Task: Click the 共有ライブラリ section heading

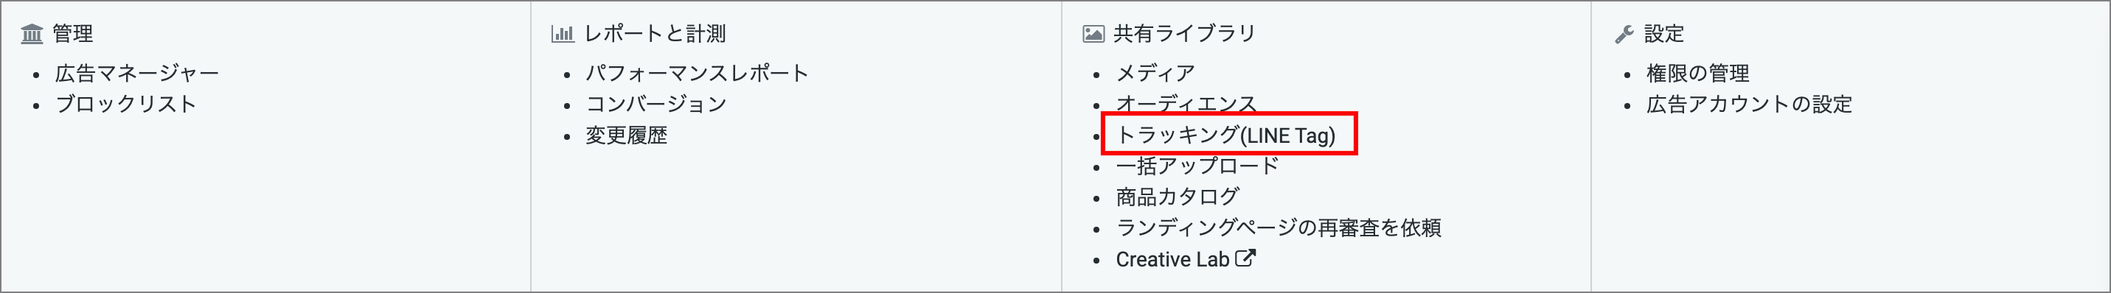Action: (1184, 34)
